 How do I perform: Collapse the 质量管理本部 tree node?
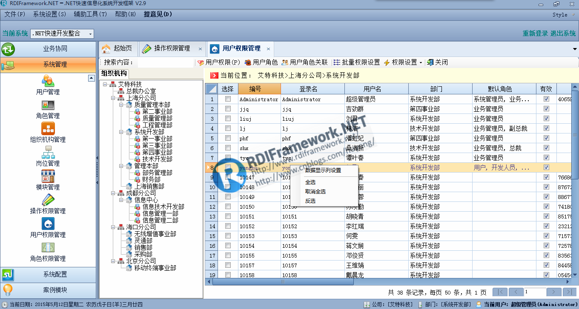tap(121, 105)
